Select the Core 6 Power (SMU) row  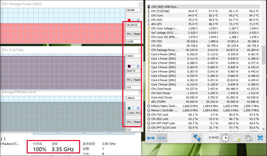pyautogui.click(x=203, y=80)
